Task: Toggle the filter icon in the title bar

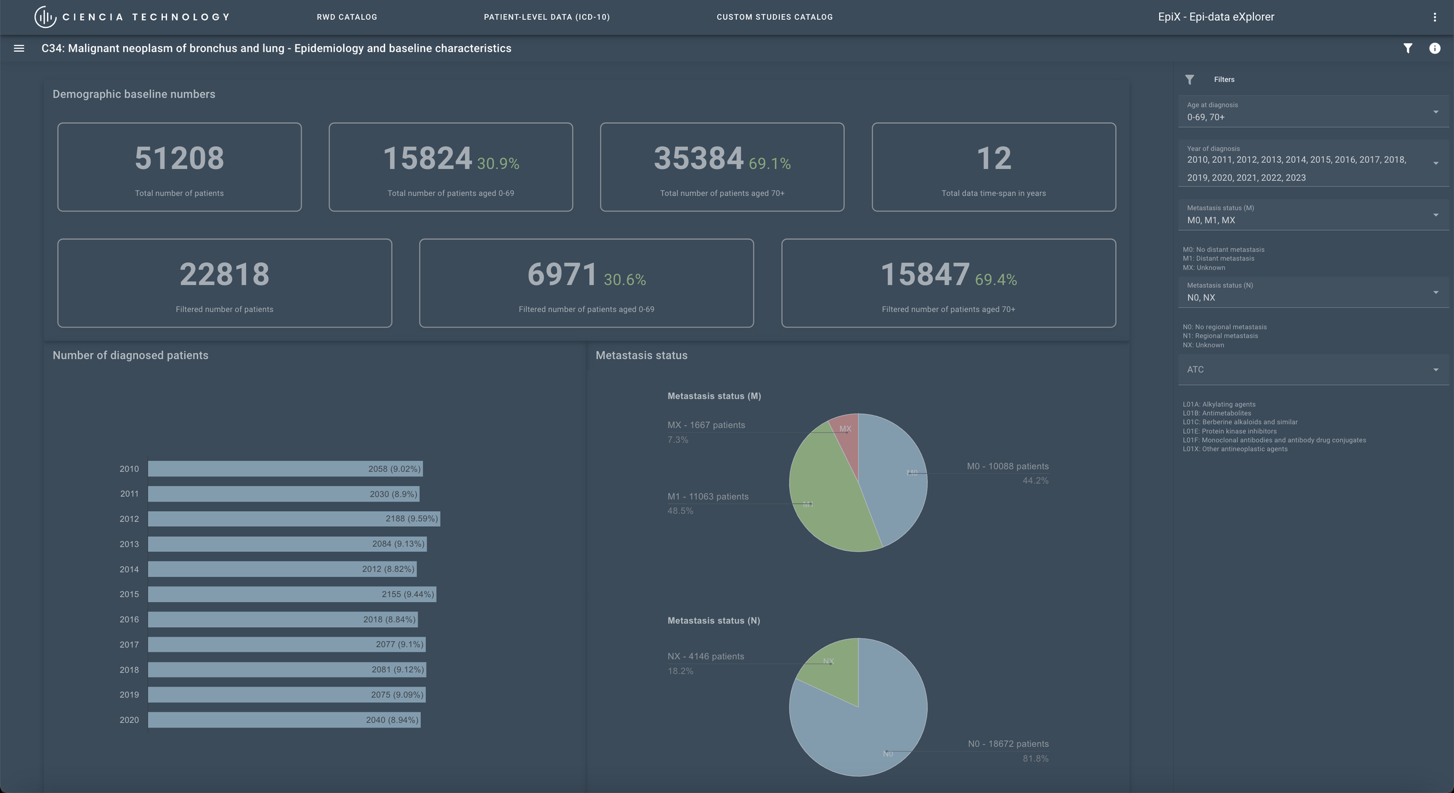Action: click(x=1407, y=48)
